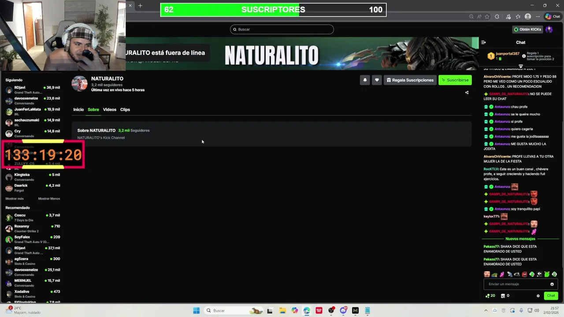Click Regala Suscripciones button
The height and width of the screenshot is (317, 564).
(410, 80)
